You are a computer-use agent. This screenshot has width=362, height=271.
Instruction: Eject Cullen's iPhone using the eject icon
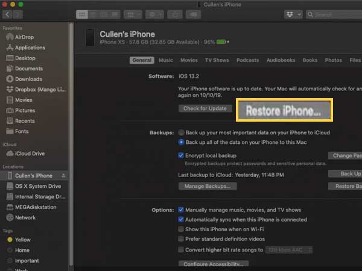[x=63, y=176]
